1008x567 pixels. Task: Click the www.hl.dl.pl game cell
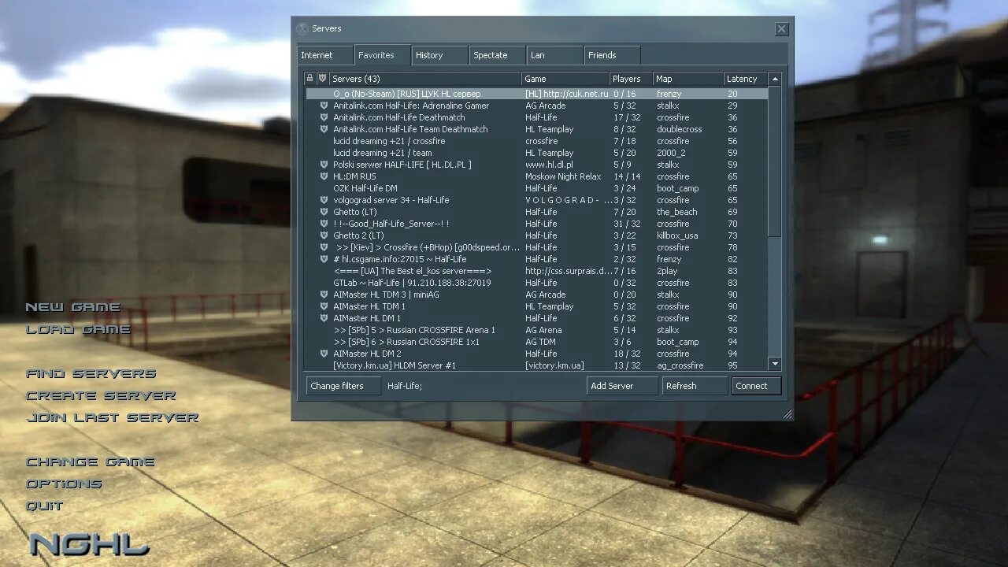pyautogui.click(x=549, y=165)
